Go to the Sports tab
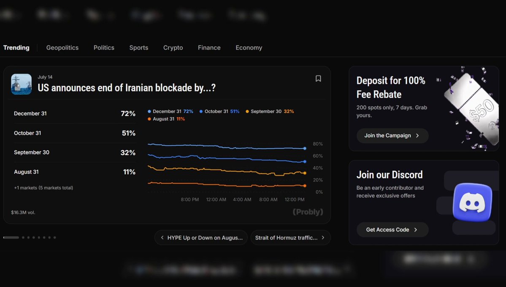 pos(139,48)
